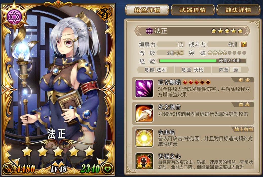Click the yellow question mark help icon
Image resolution: width=263 pixels, height=177 pixels.
click(x=243, y=44)
